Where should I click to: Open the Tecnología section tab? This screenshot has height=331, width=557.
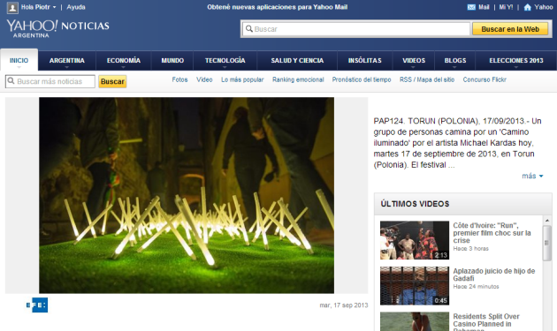point(225,60)
